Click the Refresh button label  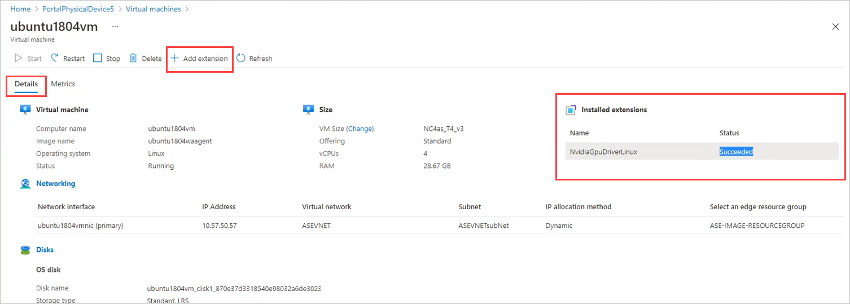click(261, 59)
